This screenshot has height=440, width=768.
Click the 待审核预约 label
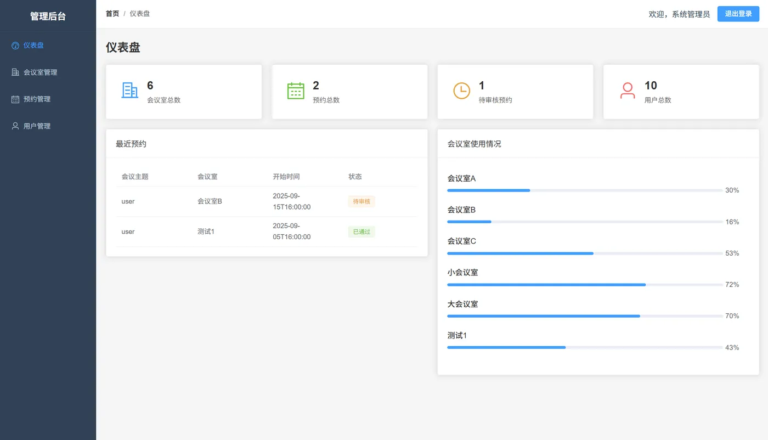(x=495, y=100)
